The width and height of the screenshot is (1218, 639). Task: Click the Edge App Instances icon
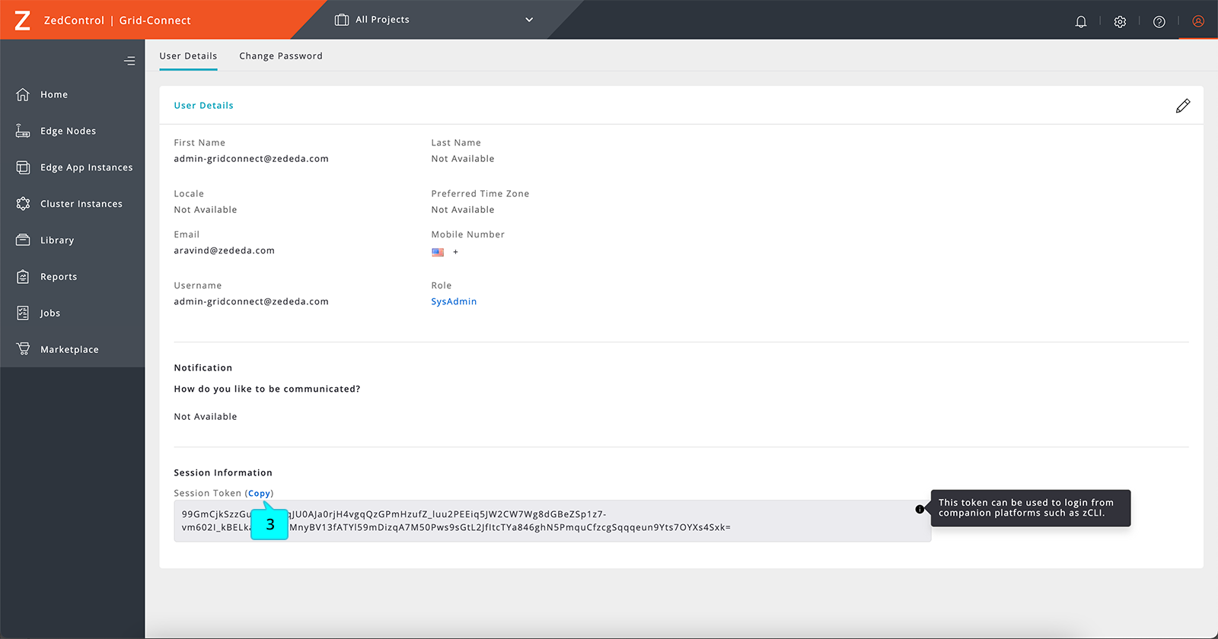(23, 167)
